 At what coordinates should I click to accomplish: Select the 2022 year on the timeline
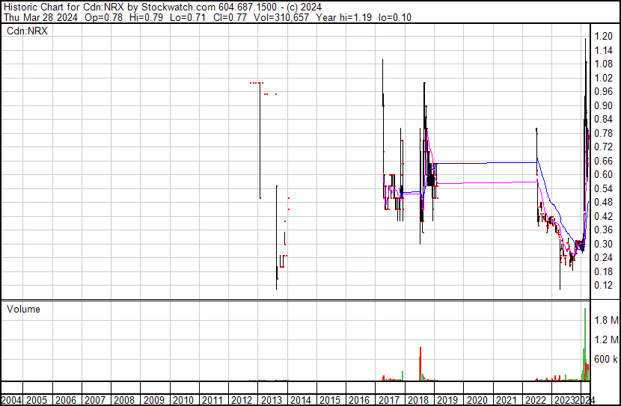click(536, 400)
